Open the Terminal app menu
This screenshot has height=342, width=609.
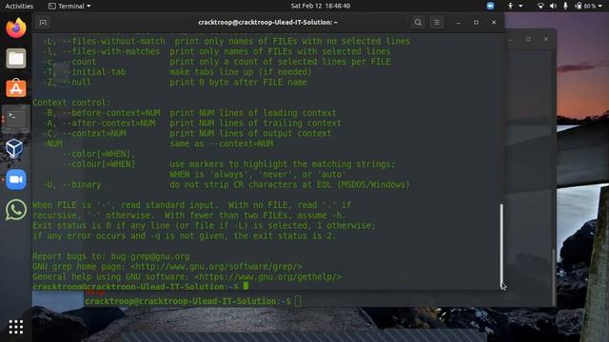pos(69,6)
